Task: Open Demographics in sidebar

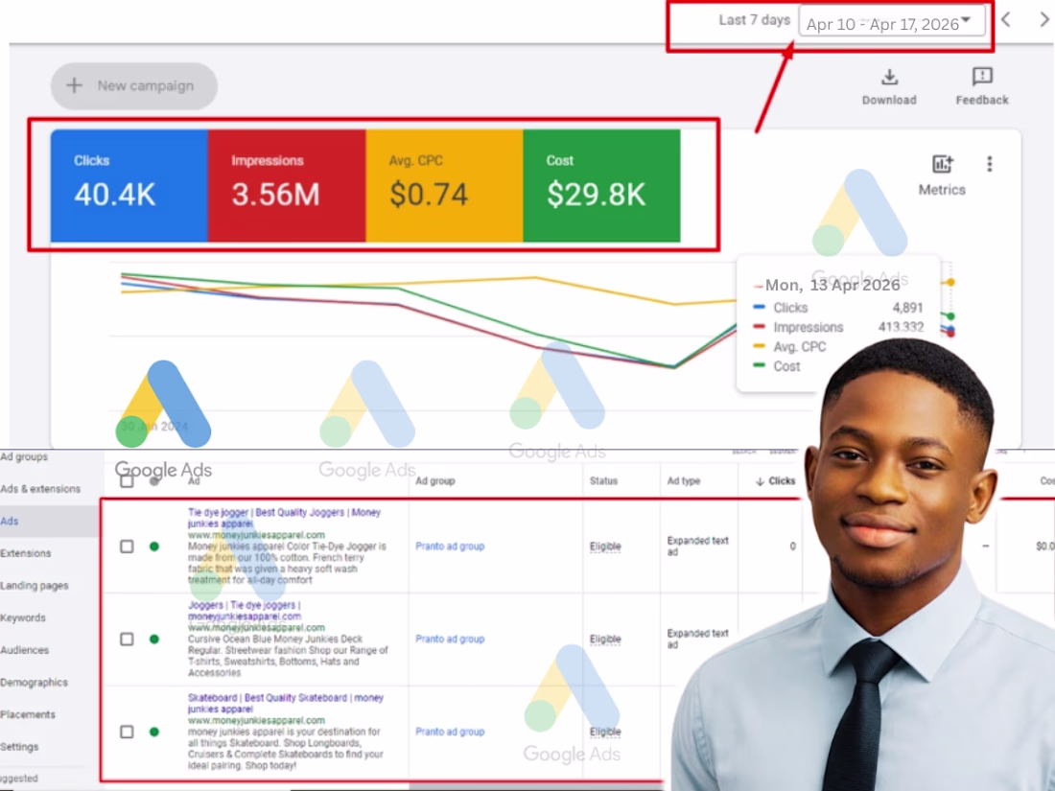Action: pyautogui.click(x=35, y=683)
